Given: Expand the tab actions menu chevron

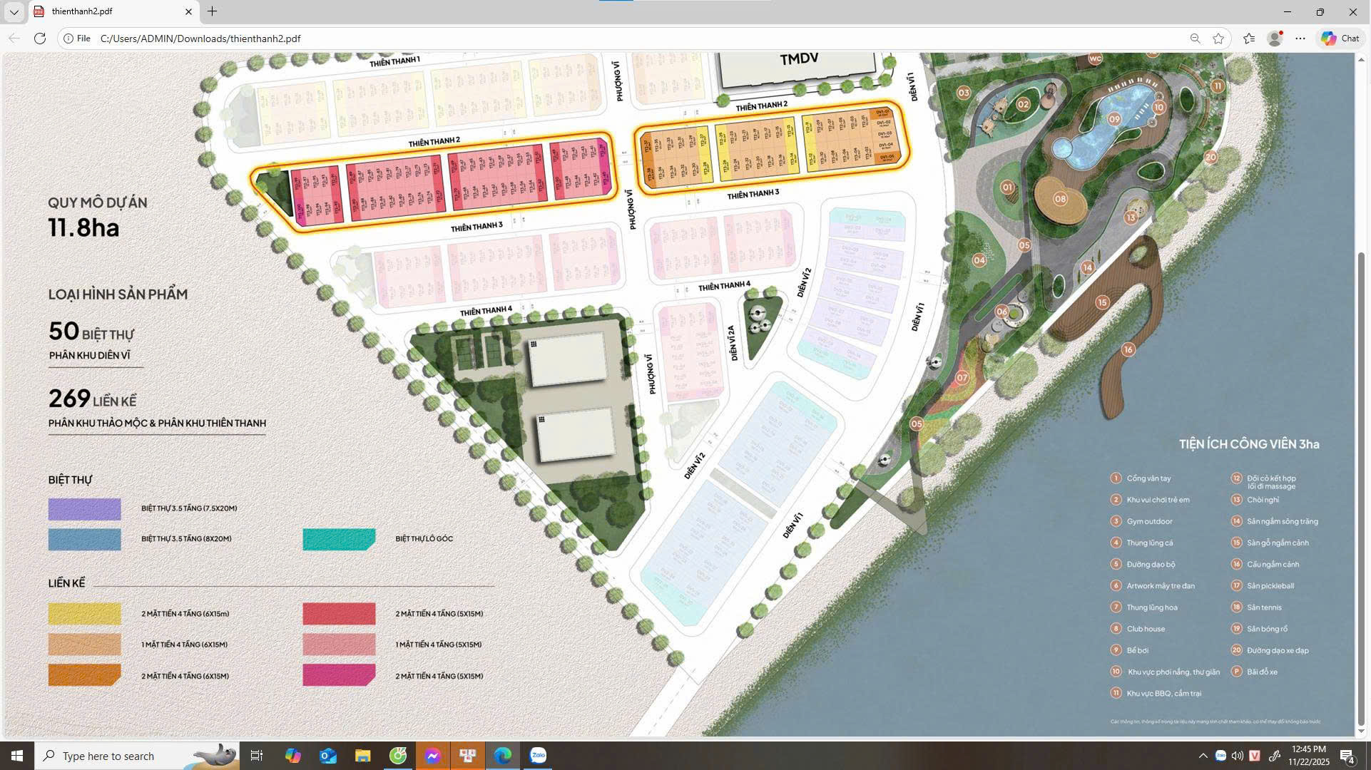Looking at the screenshot, I should 14,11.
